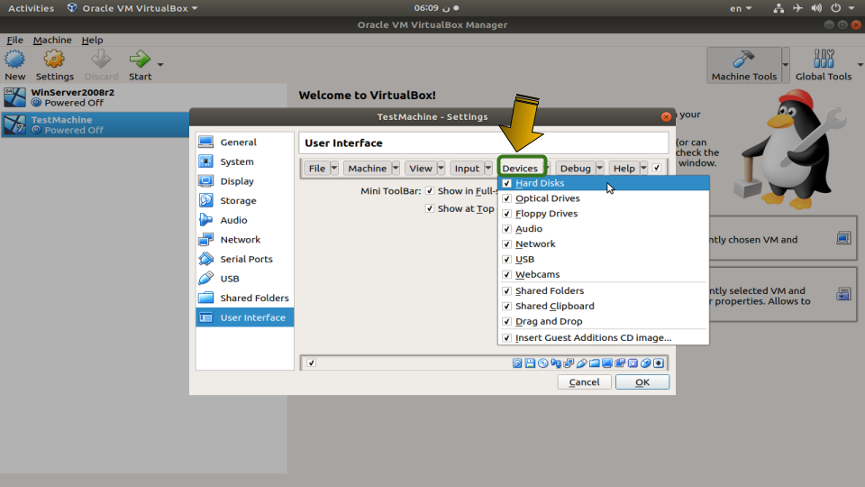Expand the Machine menu editor dropdown arrow

click(396, 168)
